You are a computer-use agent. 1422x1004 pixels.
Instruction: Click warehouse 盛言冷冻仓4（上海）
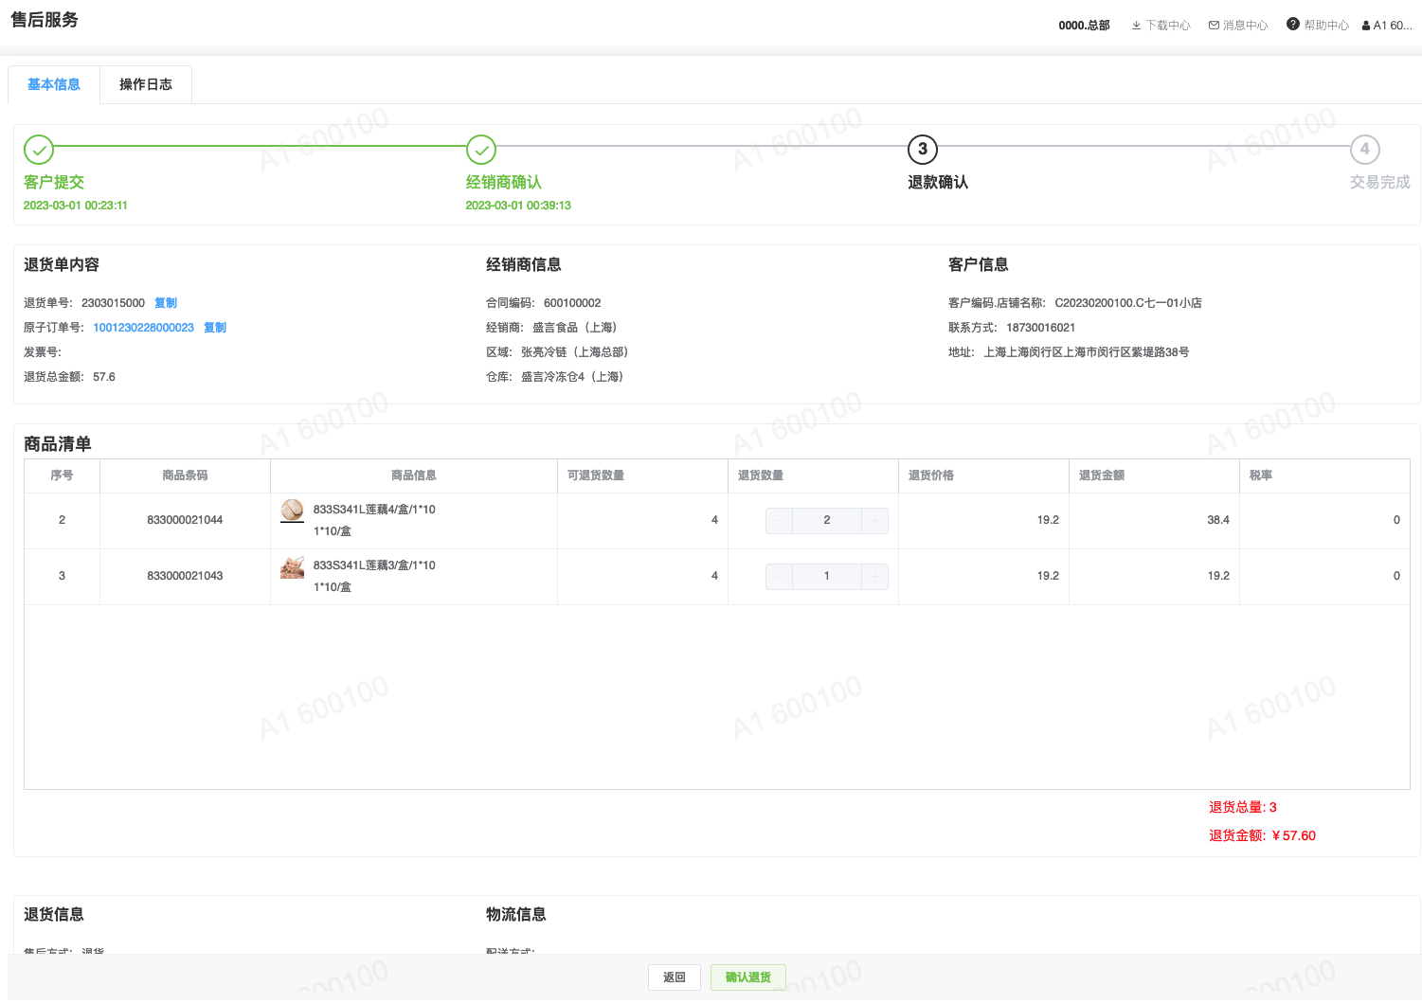(x=574, y=377)
